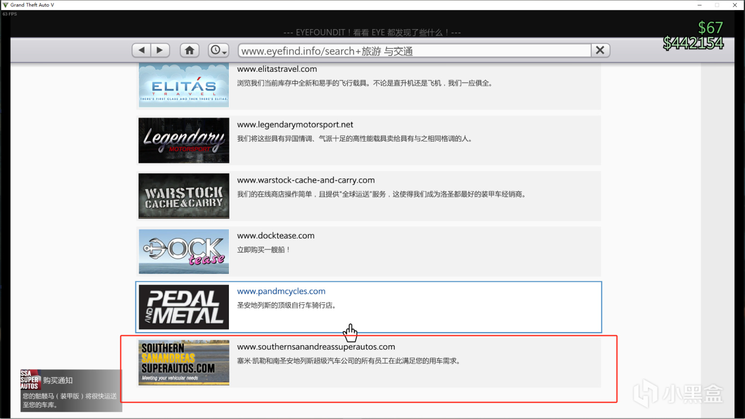Close the in-game browser with the X
The height and width of the screenshot is (419, 745).
tap(600, 50)
